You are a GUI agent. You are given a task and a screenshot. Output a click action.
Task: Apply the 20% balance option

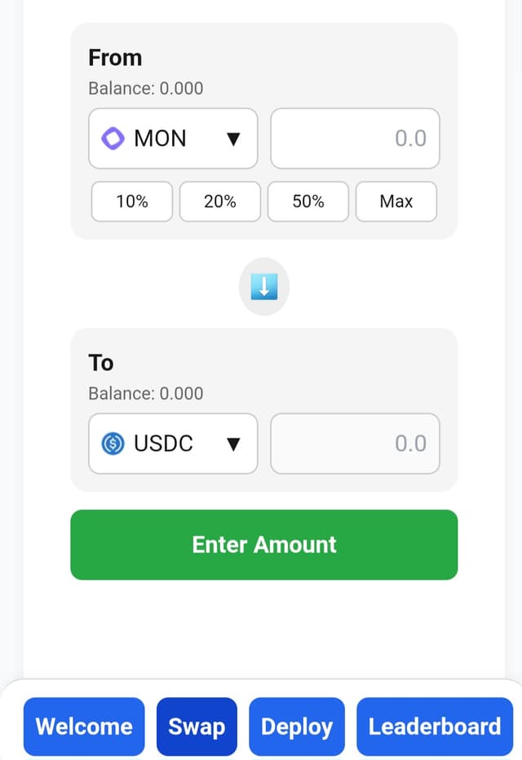[219, 201]
